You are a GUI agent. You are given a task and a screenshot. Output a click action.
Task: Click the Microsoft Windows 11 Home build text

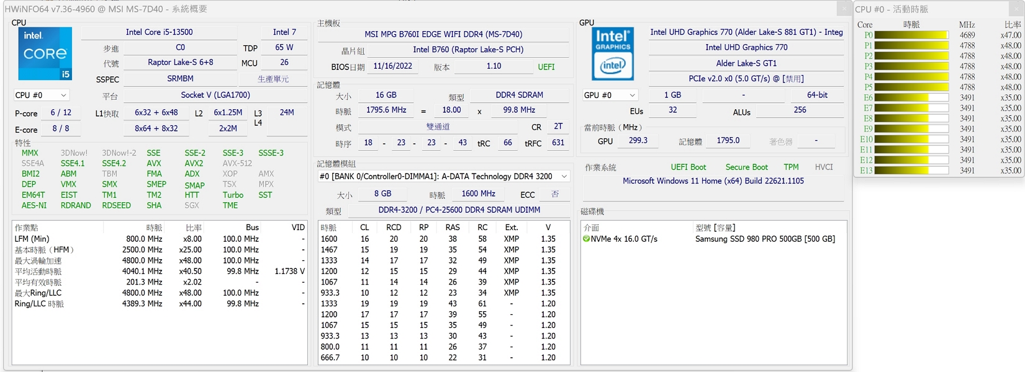713,181
